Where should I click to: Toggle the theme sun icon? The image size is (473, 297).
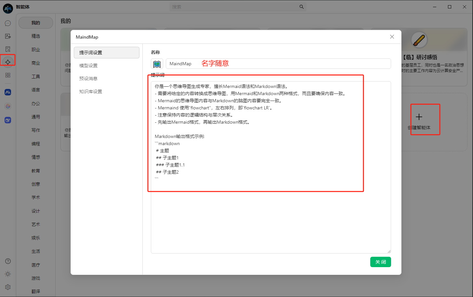coord(8,274)
